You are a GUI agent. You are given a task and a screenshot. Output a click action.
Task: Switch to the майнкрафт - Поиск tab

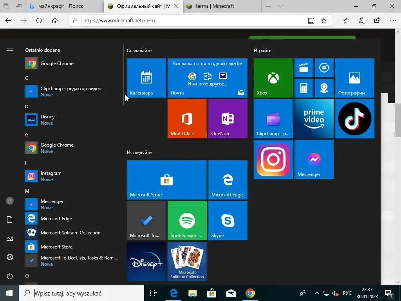(65, 6)
